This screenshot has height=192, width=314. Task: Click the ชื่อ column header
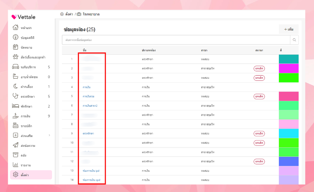tap(85, 50)
